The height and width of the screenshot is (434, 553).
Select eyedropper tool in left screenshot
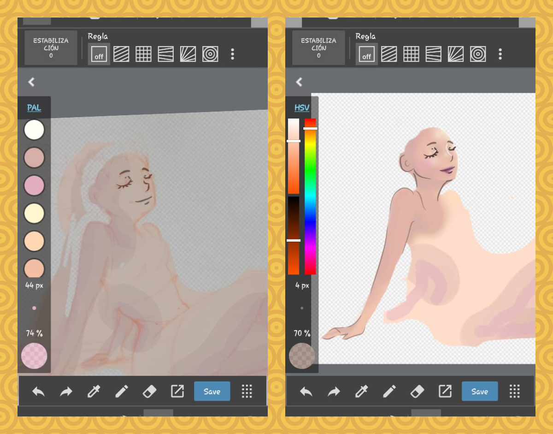coord(94,392)
